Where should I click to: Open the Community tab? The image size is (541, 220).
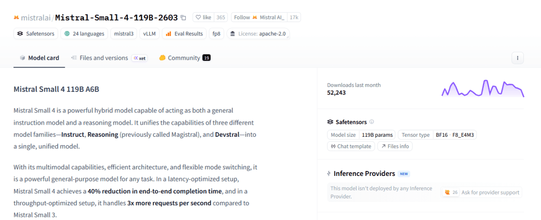[x=185, y=58]
